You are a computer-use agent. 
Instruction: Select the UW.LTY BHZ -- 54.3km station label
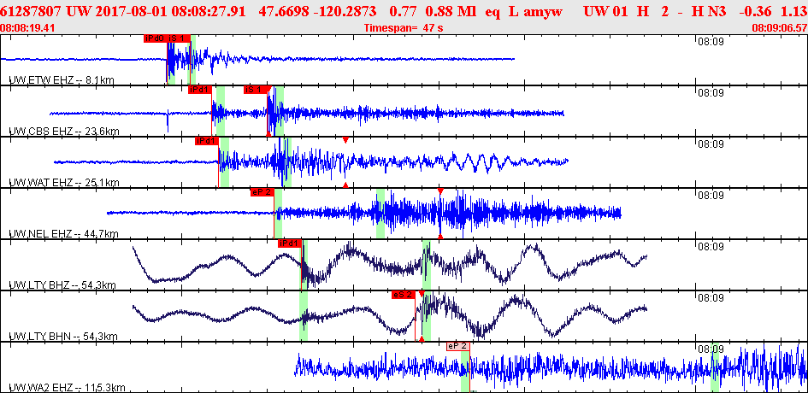(x=63, y=284)
